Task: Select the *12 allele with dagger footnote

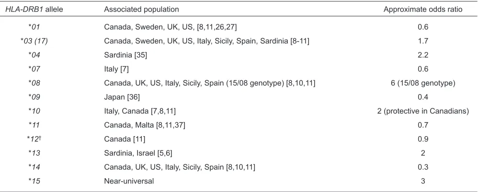Action: pos(34,139)
